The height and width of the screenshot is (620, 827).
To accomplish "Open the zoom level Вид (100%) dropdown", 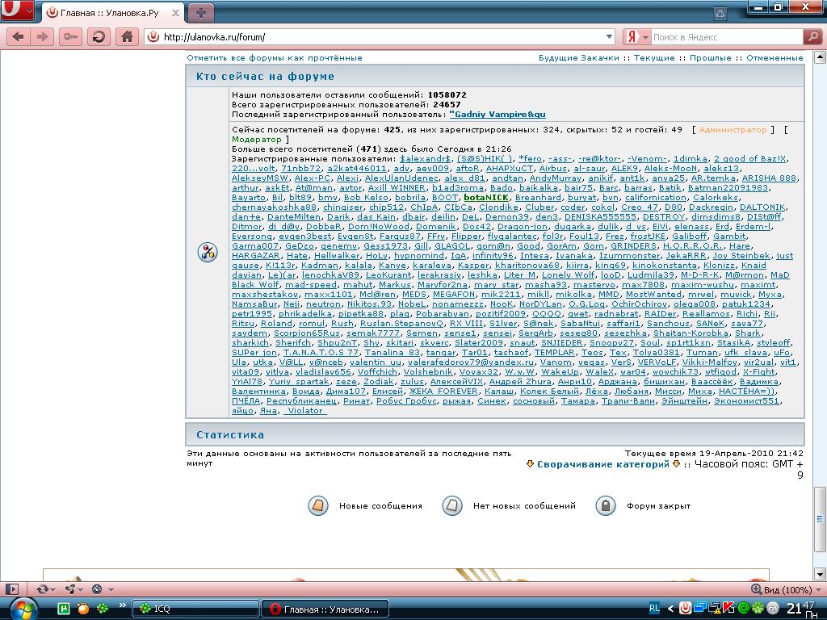I will 816,590.
